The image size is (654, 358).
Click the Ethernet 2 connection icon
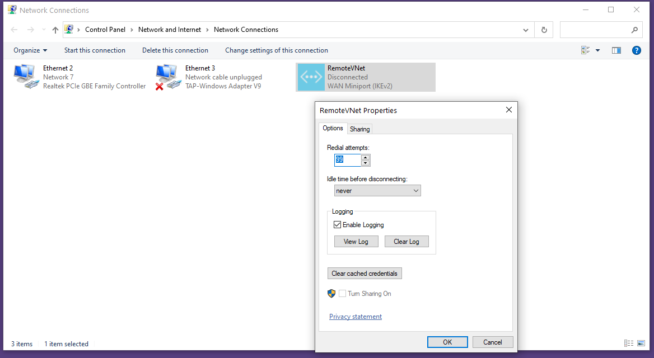[x=25, y=77]
